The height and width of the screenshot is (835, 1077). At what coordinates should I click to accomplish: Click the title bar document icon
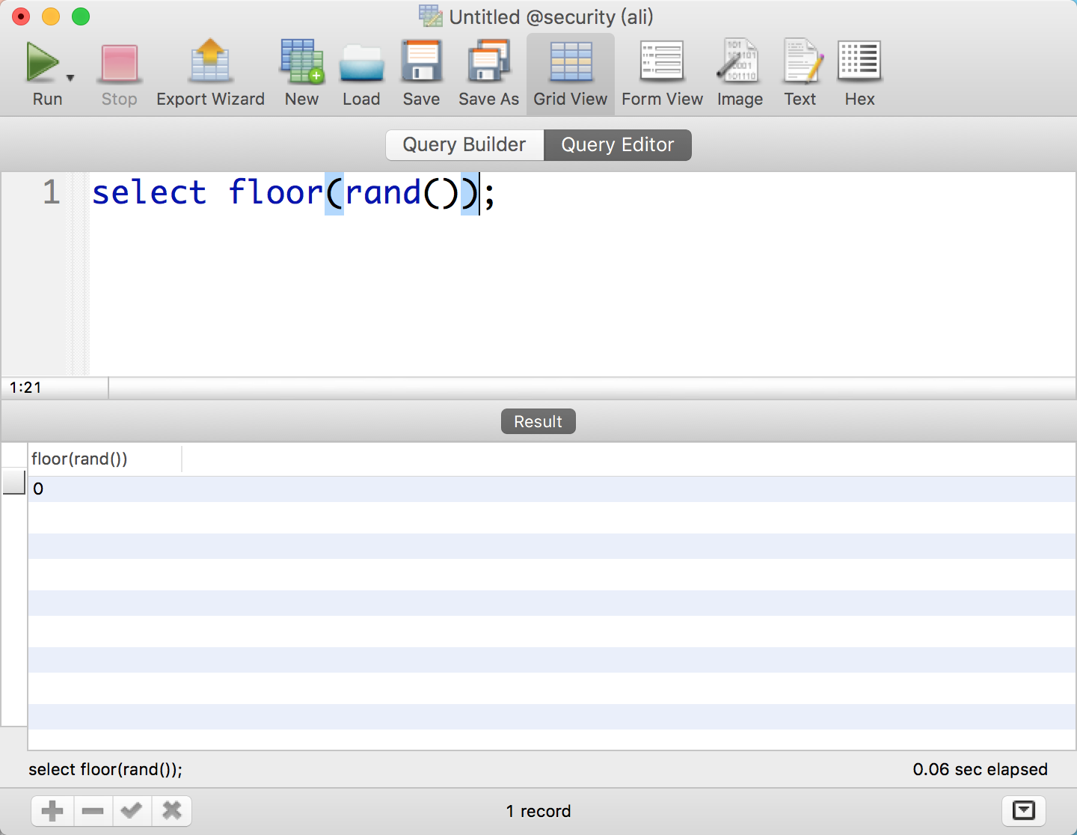tap(431, 16)
